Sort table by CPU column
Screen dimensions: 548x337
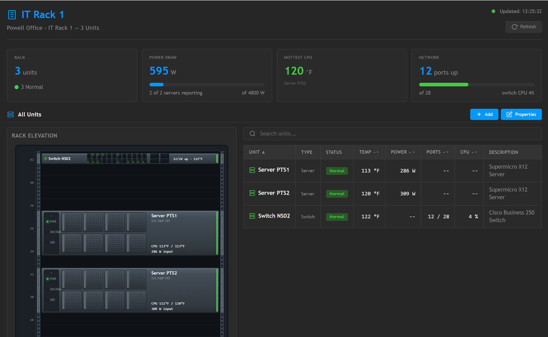click(468, 152)
